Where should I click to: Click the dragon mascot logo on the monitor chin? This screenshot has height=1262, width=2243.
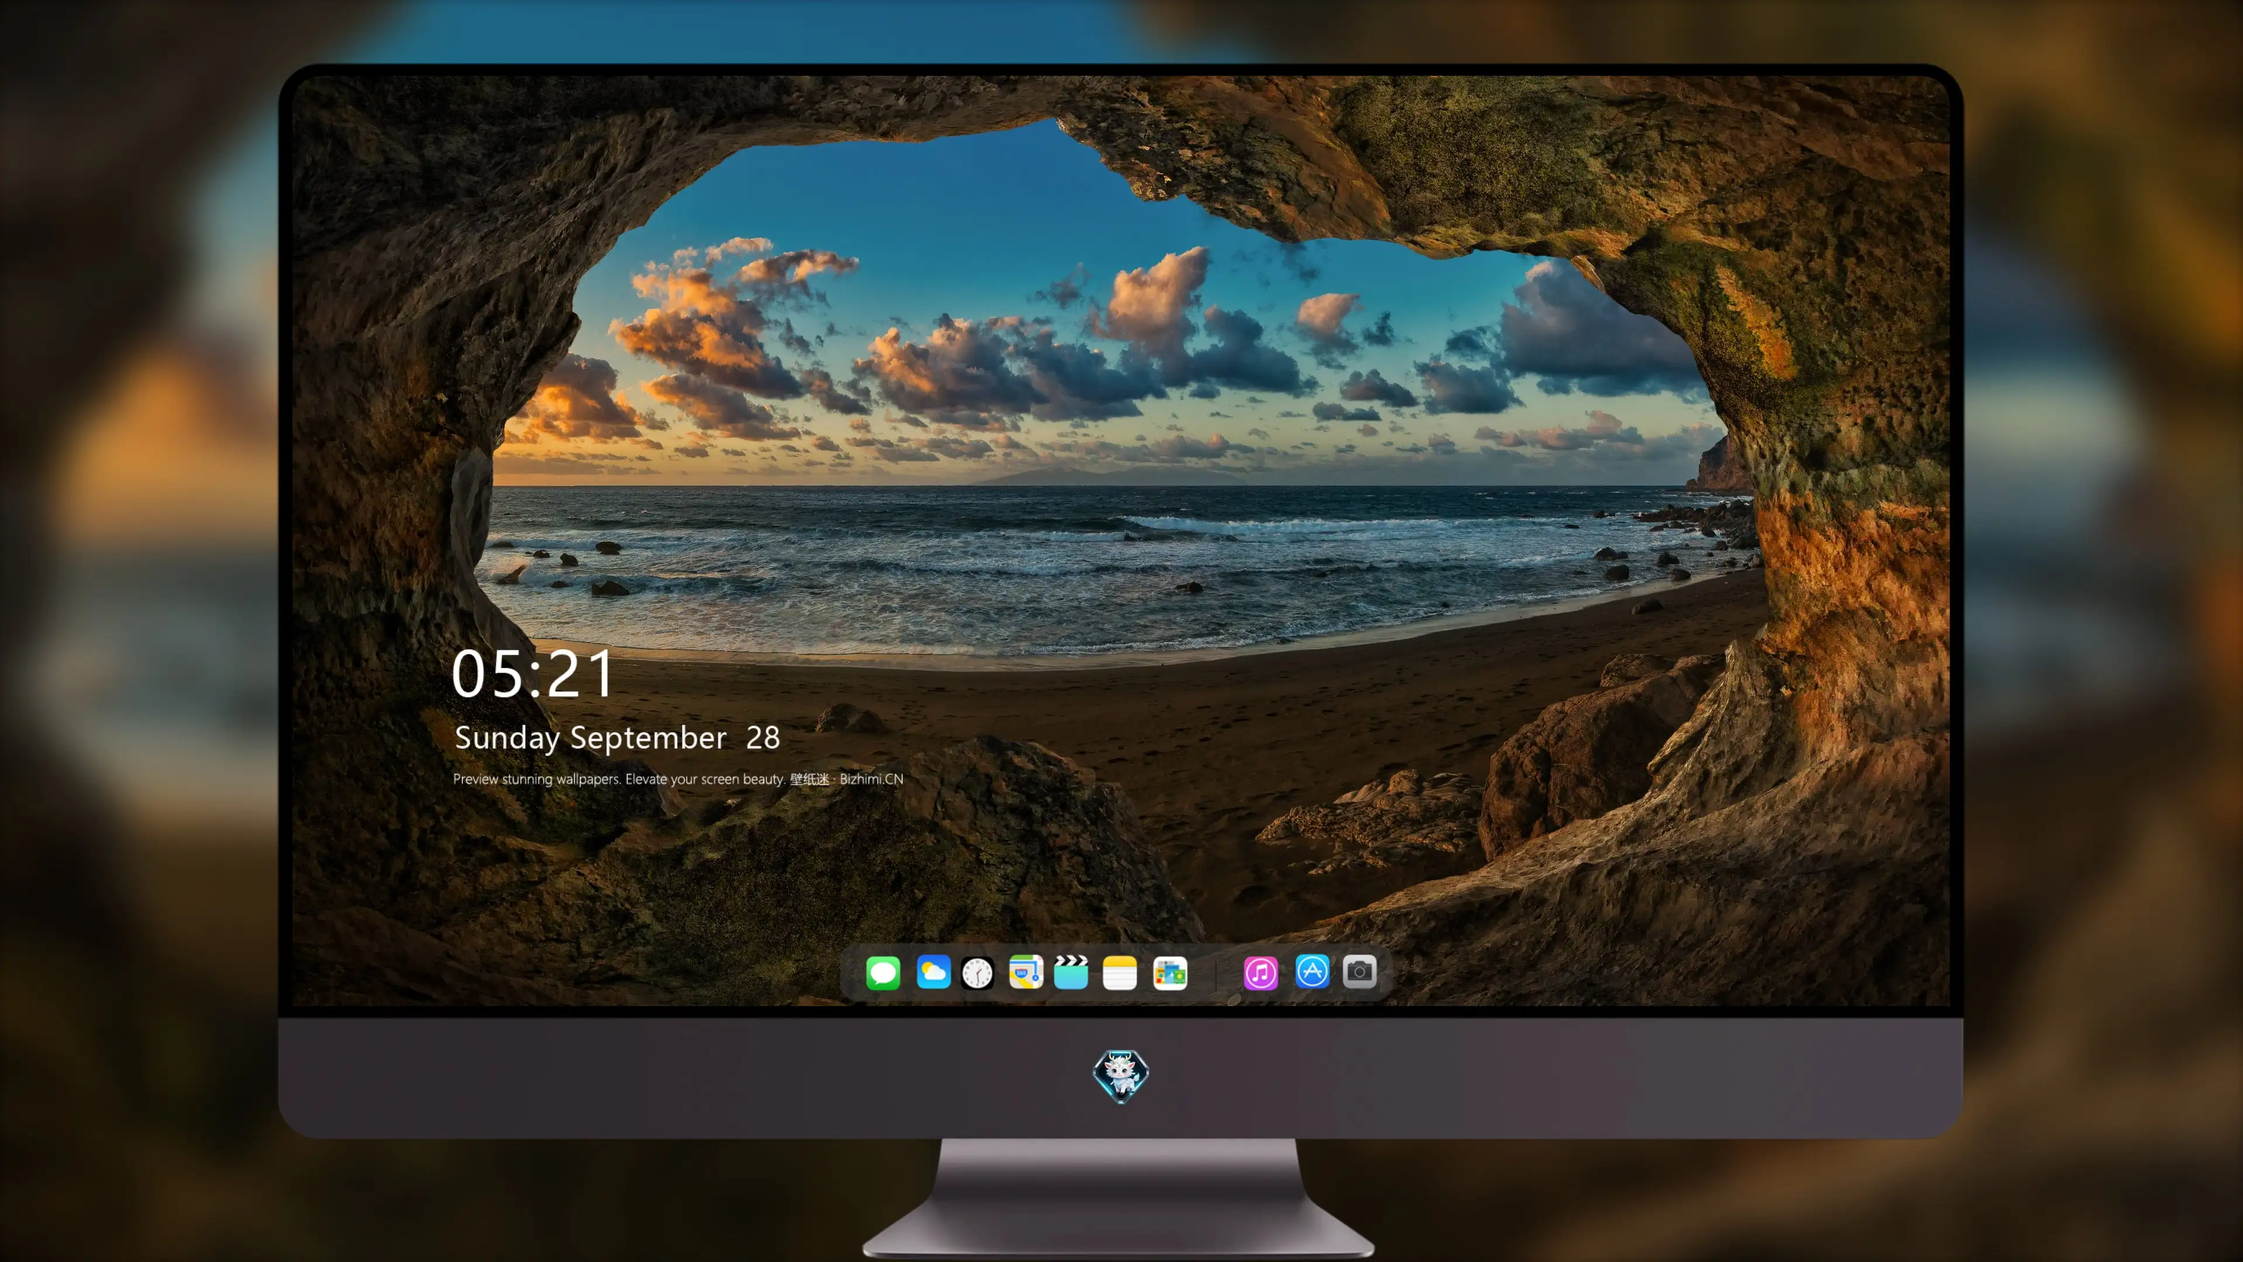tap(1121, 1076)
